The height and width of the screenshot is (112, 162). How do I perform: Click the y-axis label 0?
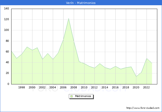coord(8,84)
